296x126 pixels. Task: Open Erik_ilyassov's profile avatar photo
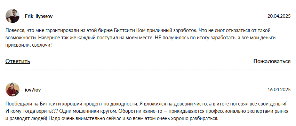coord(13,16)
